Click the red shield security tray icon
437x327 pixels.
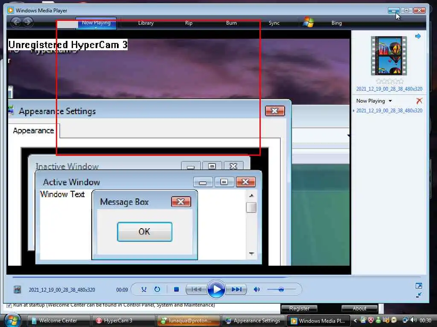[371, 320]
